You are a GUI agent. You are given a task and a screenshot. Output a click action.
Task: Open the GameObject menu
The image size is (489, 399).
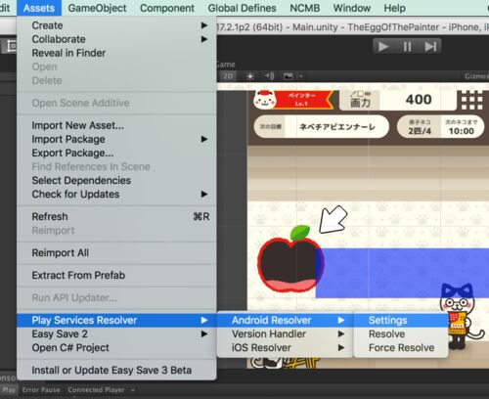[x=97, y=8]
